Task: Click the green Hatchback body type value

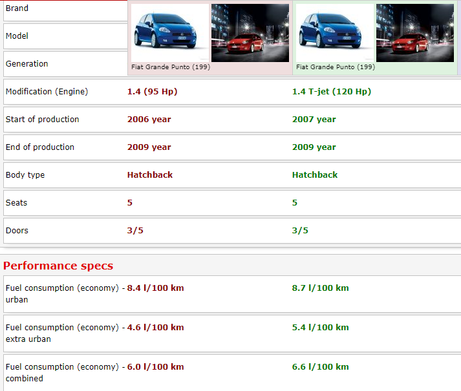Action: pos(315,175)
